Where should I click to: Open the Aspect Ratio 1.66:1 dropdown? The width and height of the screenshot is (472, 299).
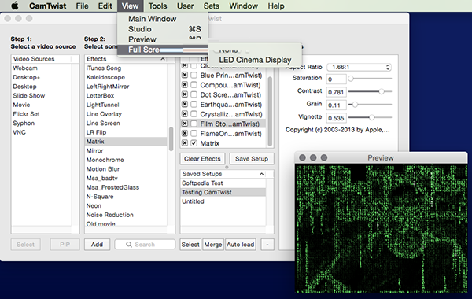[x=360, y=67]
